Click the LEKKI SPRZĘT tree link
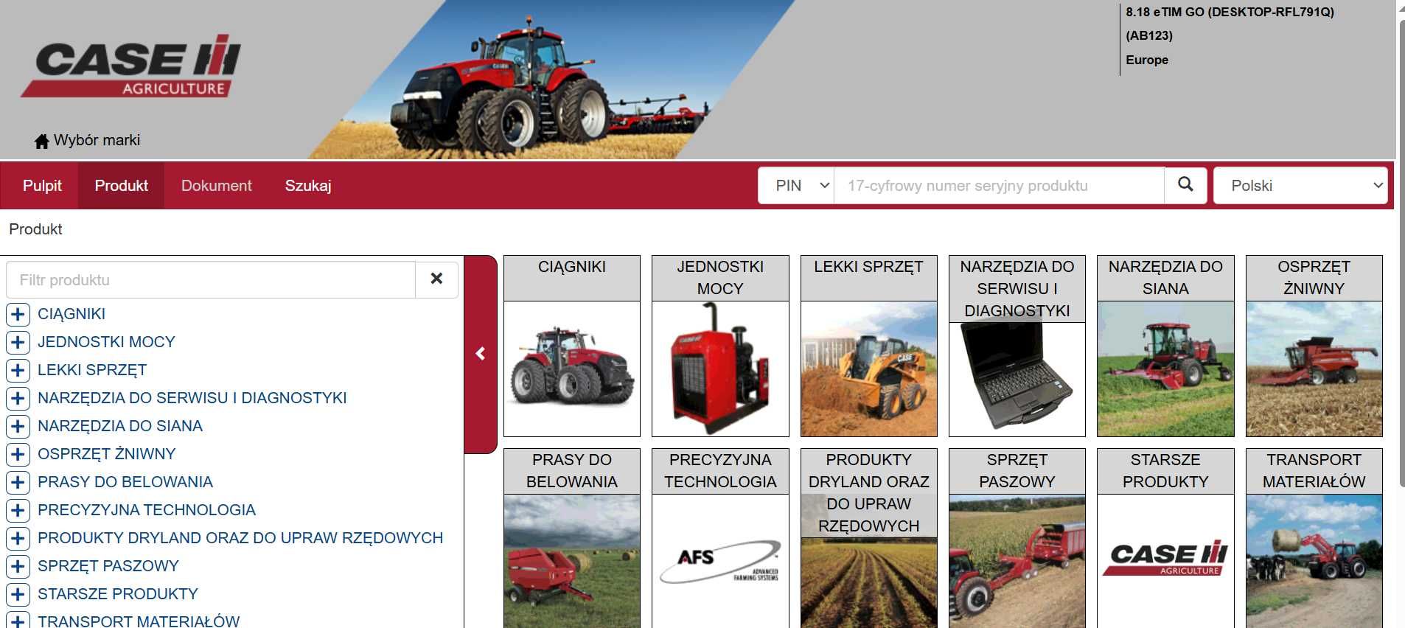This screenshot has width=1405, height=628. click(92, 370)
